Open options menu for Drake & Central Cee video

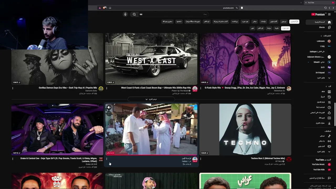pyautogui.click(x=13, y=159)
